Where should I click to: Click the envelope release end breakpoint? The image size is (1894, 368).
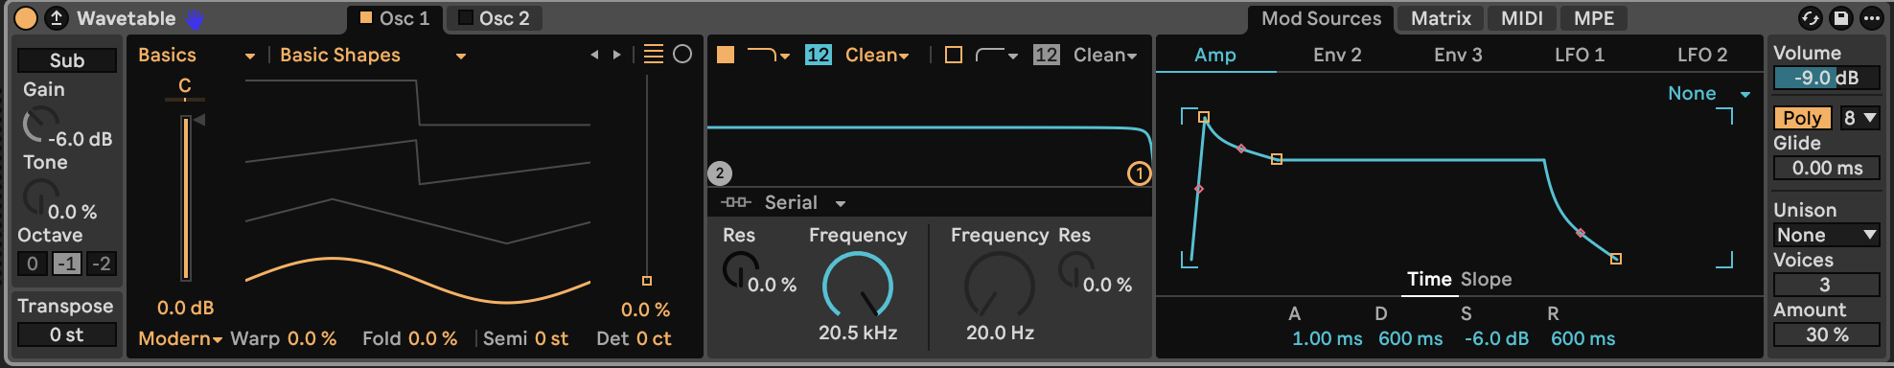(1616, 259)
